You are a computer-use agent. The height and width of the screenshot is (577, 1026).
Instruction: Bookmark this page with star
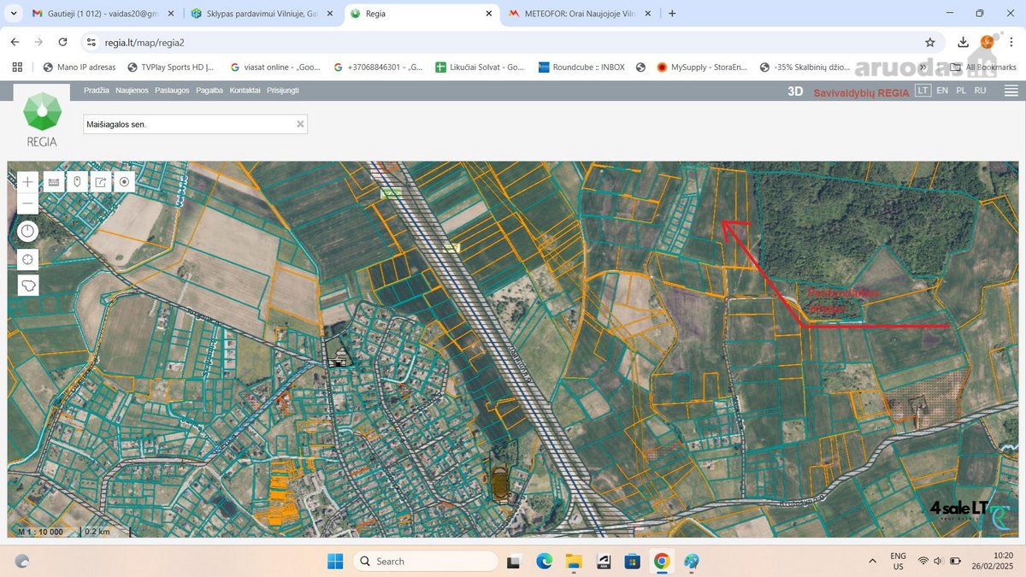(929, 42)
